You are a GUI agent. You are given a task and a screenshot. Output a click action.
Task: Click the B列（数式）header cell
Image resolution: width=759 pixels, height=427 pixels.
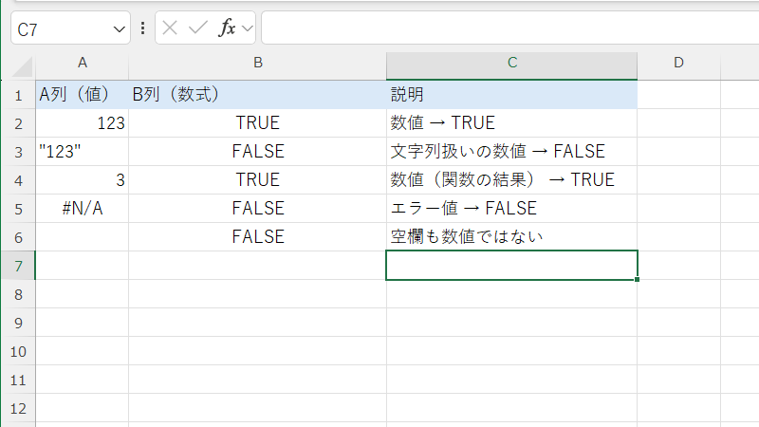(257, 95)
